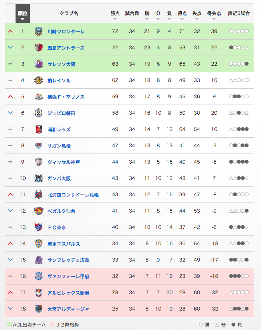Open サンフレッチェ広島 team link
This screenshot has height=330, width=261.
click(x=68, y=260)
